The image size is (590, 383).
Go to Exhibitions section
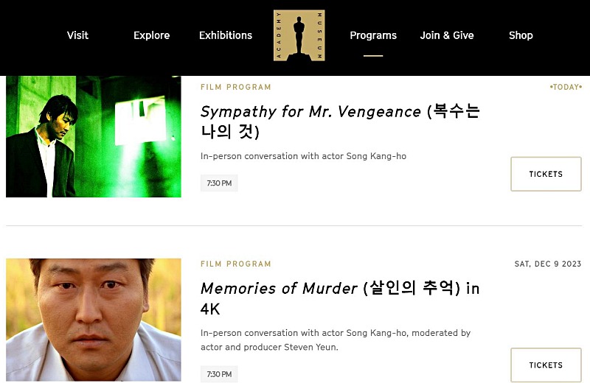coord(226,35)
